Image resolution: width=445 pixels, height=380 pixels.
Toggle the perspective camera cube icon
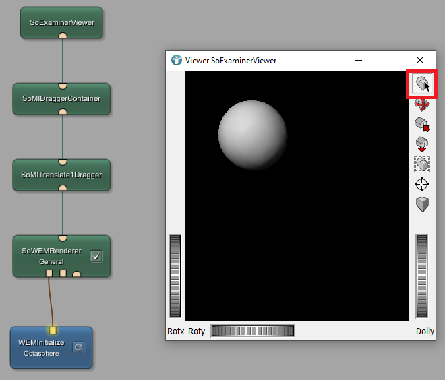[x=422, y=204]
